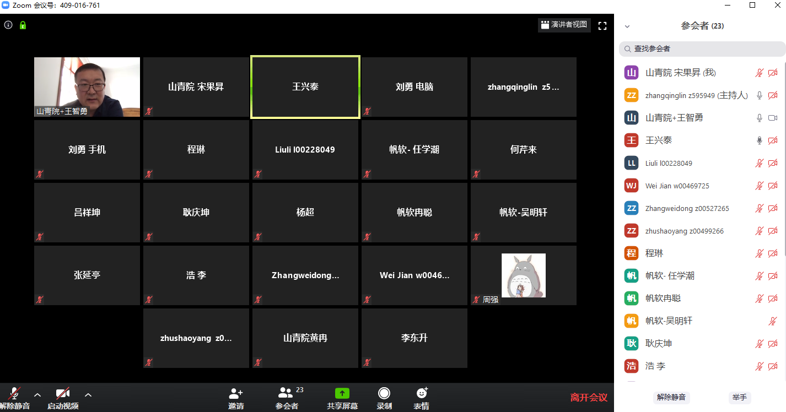Screen dimensions: 786x412
Task: Expand video options arrow beside camera
Action: click(88, 394)
